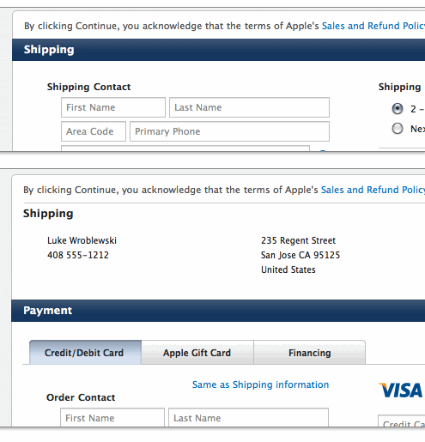Focus the Order Contact First Name field
This screenshot has width=425, height=442.
click(x=112, y=418)
